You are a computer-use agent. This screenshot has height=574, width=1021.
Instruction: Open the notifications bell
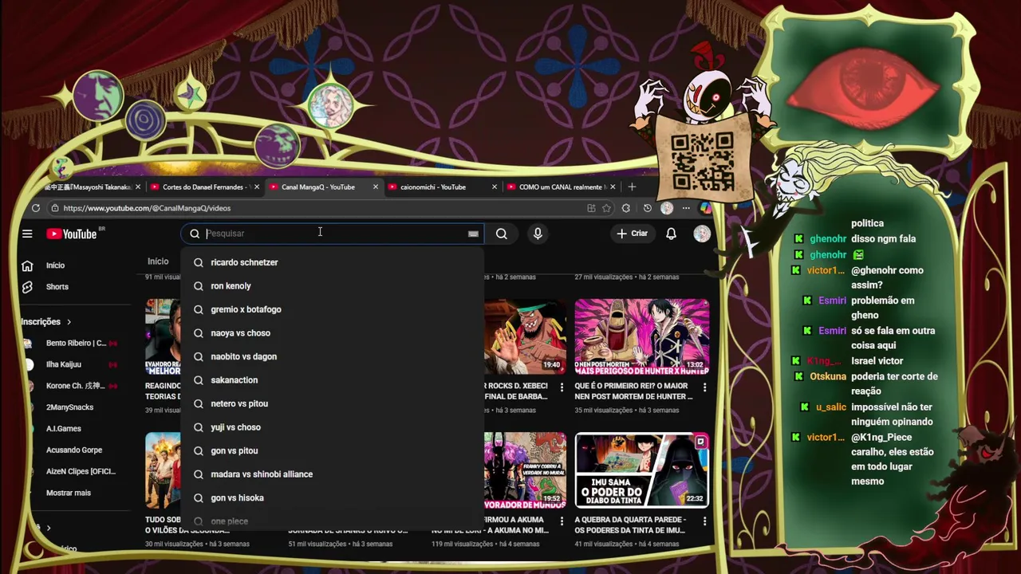tap(671, 234)
